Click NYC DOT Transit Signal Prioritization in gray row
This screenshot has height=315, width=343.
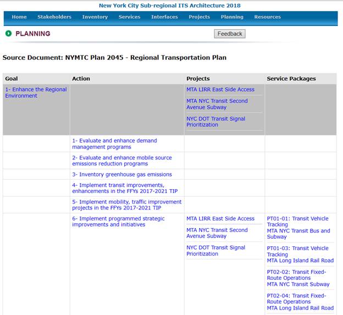pos(215,121)
